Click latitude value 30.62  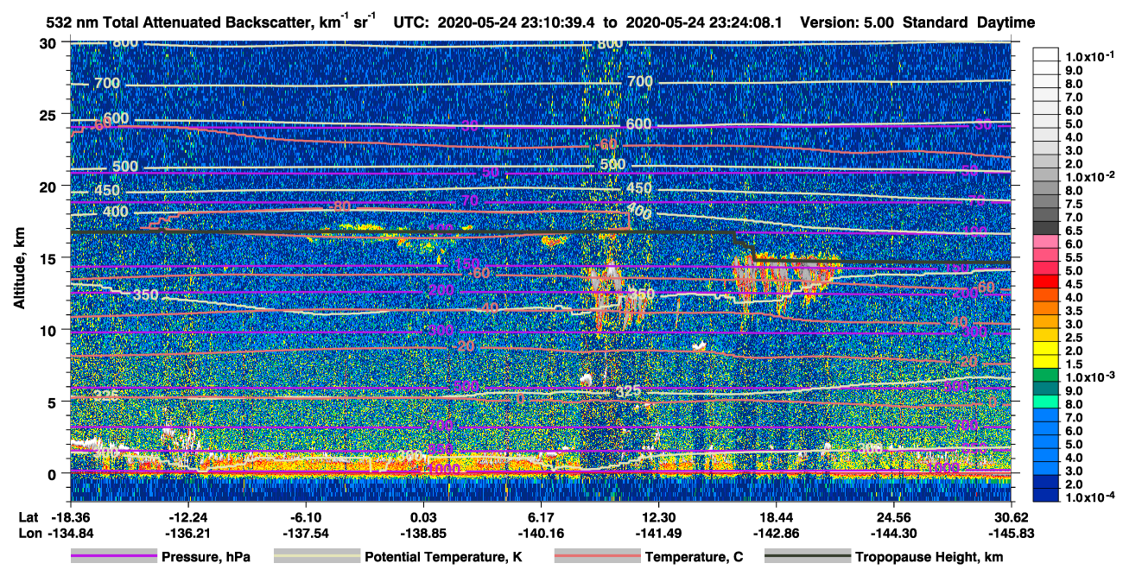(x=1012, y=516)
